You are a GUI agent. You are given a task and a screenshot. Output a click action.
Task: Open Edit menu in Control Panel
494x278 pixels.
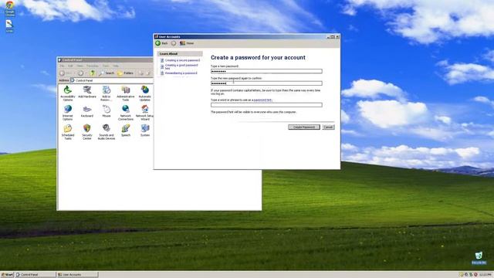coord(70,66)
